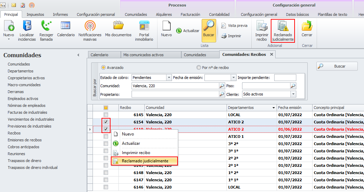Click Imprimir recibo in the ribbon

tap(262, 27)
